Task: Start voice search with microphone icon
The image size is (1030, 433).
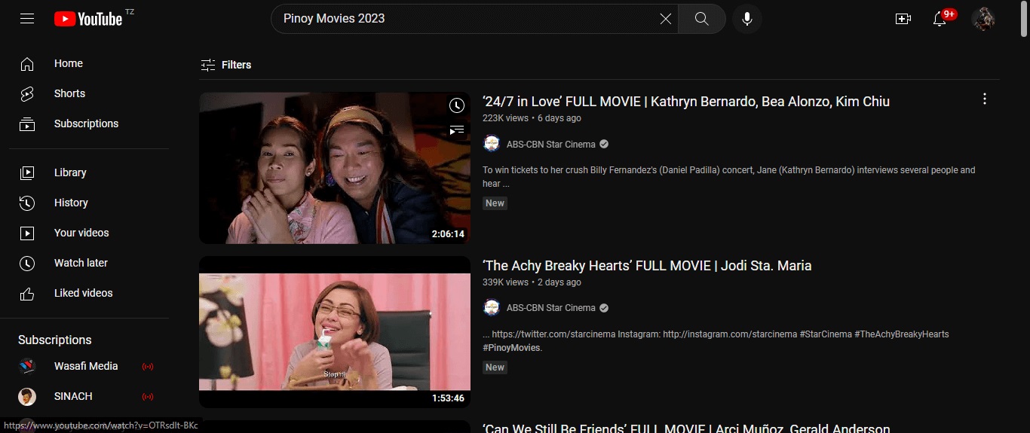Action: (747, 19)
